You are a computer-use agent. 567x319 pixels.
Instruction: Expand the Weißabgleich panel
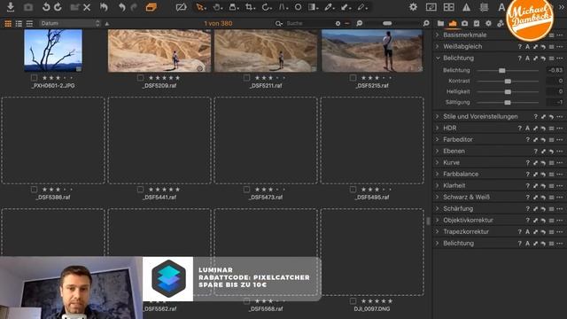437,47
